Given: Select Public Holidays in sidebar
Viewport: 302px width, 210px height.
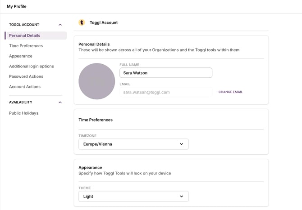Looking at the screenshot, I should [x=24, y=113].
